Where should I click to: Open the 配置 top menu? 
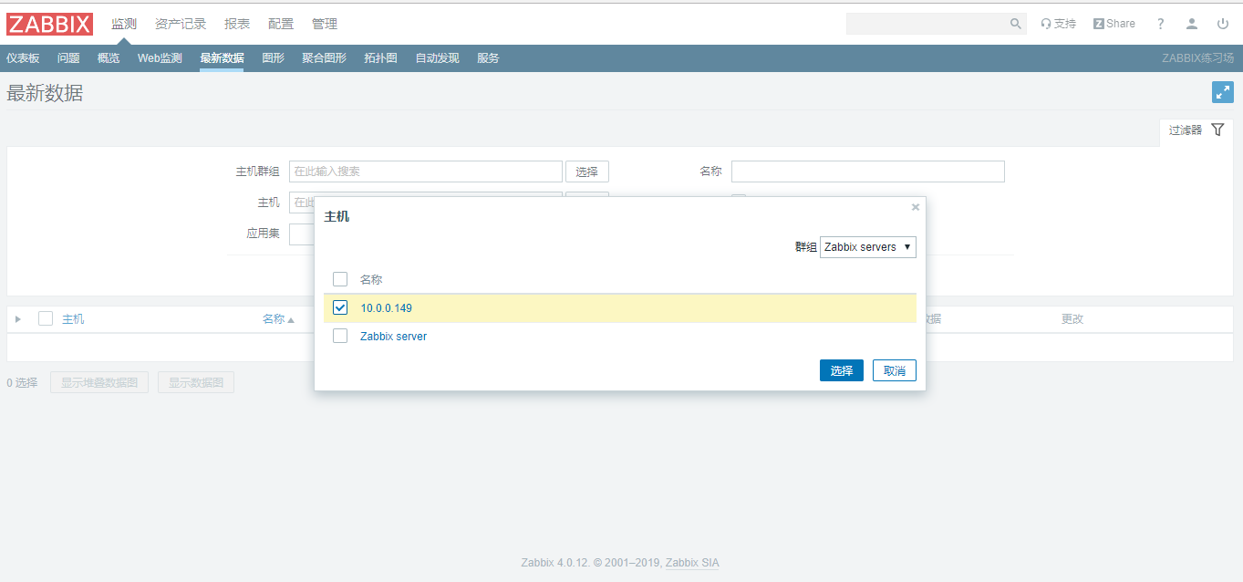click(281, 24)
